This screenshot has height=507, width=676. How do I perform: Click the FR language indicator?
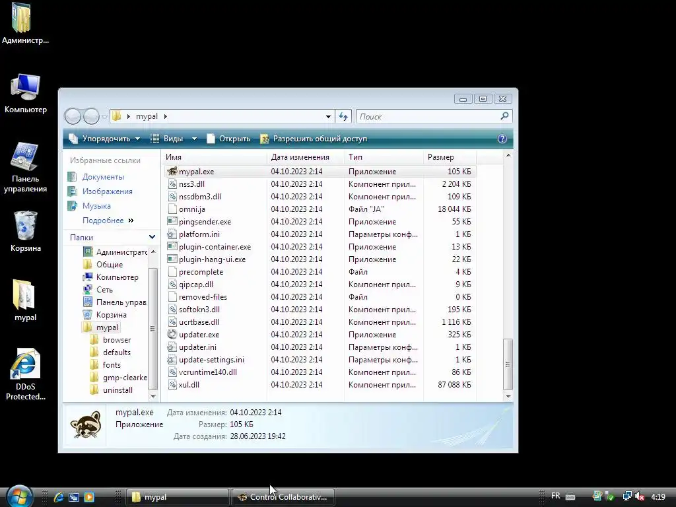556,496
